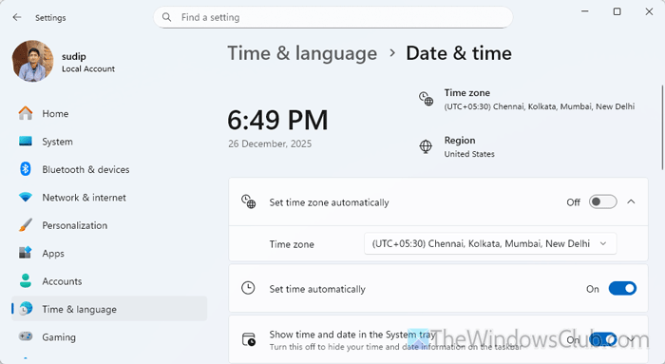Focus the Find a setting search box
The width and height of the screenshot is (665, 364).
[332, 17]
